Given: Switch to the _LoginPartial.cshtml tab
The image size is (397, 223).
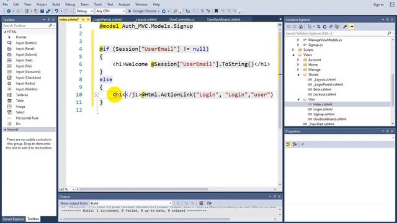Looking at the screenshot, I should point(107,19).
